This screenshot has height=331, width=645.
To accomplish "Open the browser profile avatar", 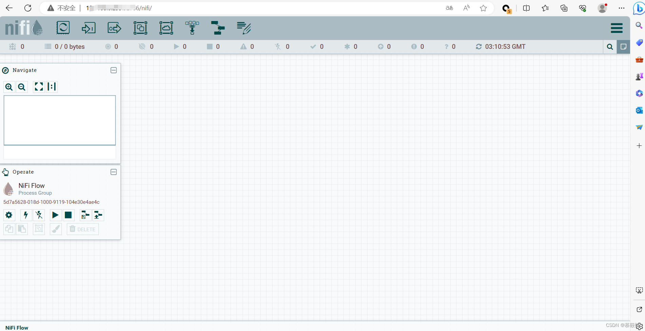I will [x=603, y=8].
